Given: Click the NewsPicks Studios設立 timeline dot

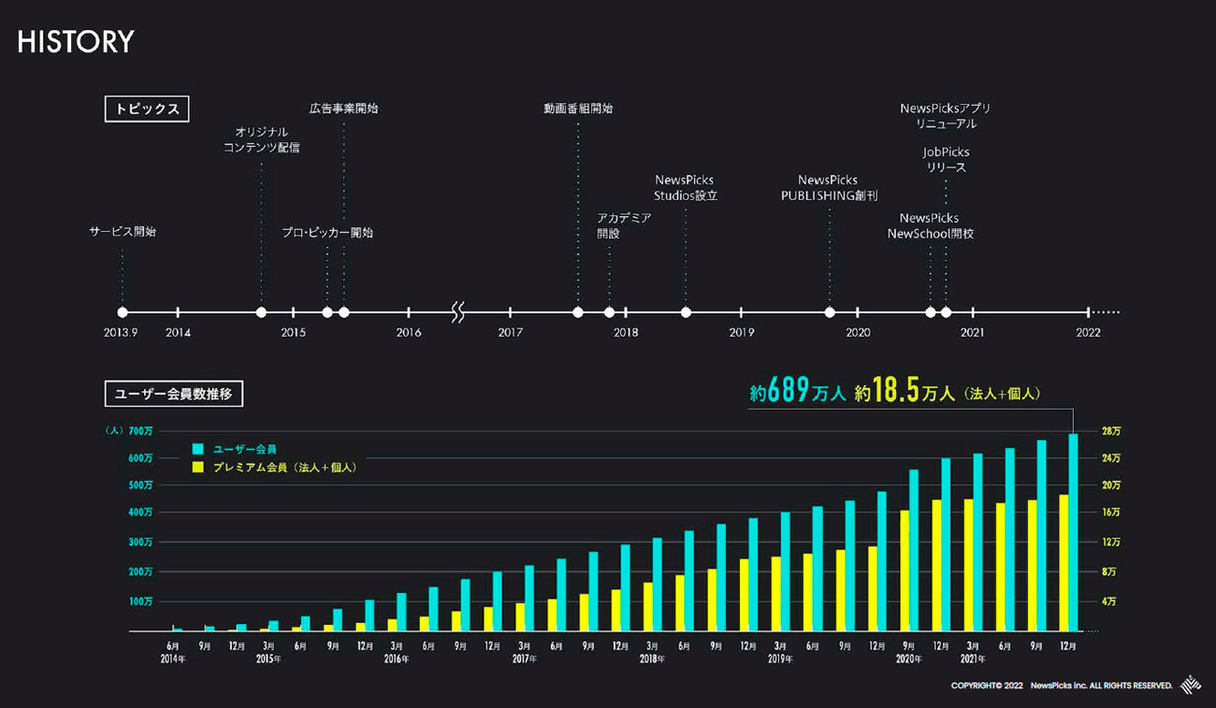Looking at the screenshot, I should 686,312.
